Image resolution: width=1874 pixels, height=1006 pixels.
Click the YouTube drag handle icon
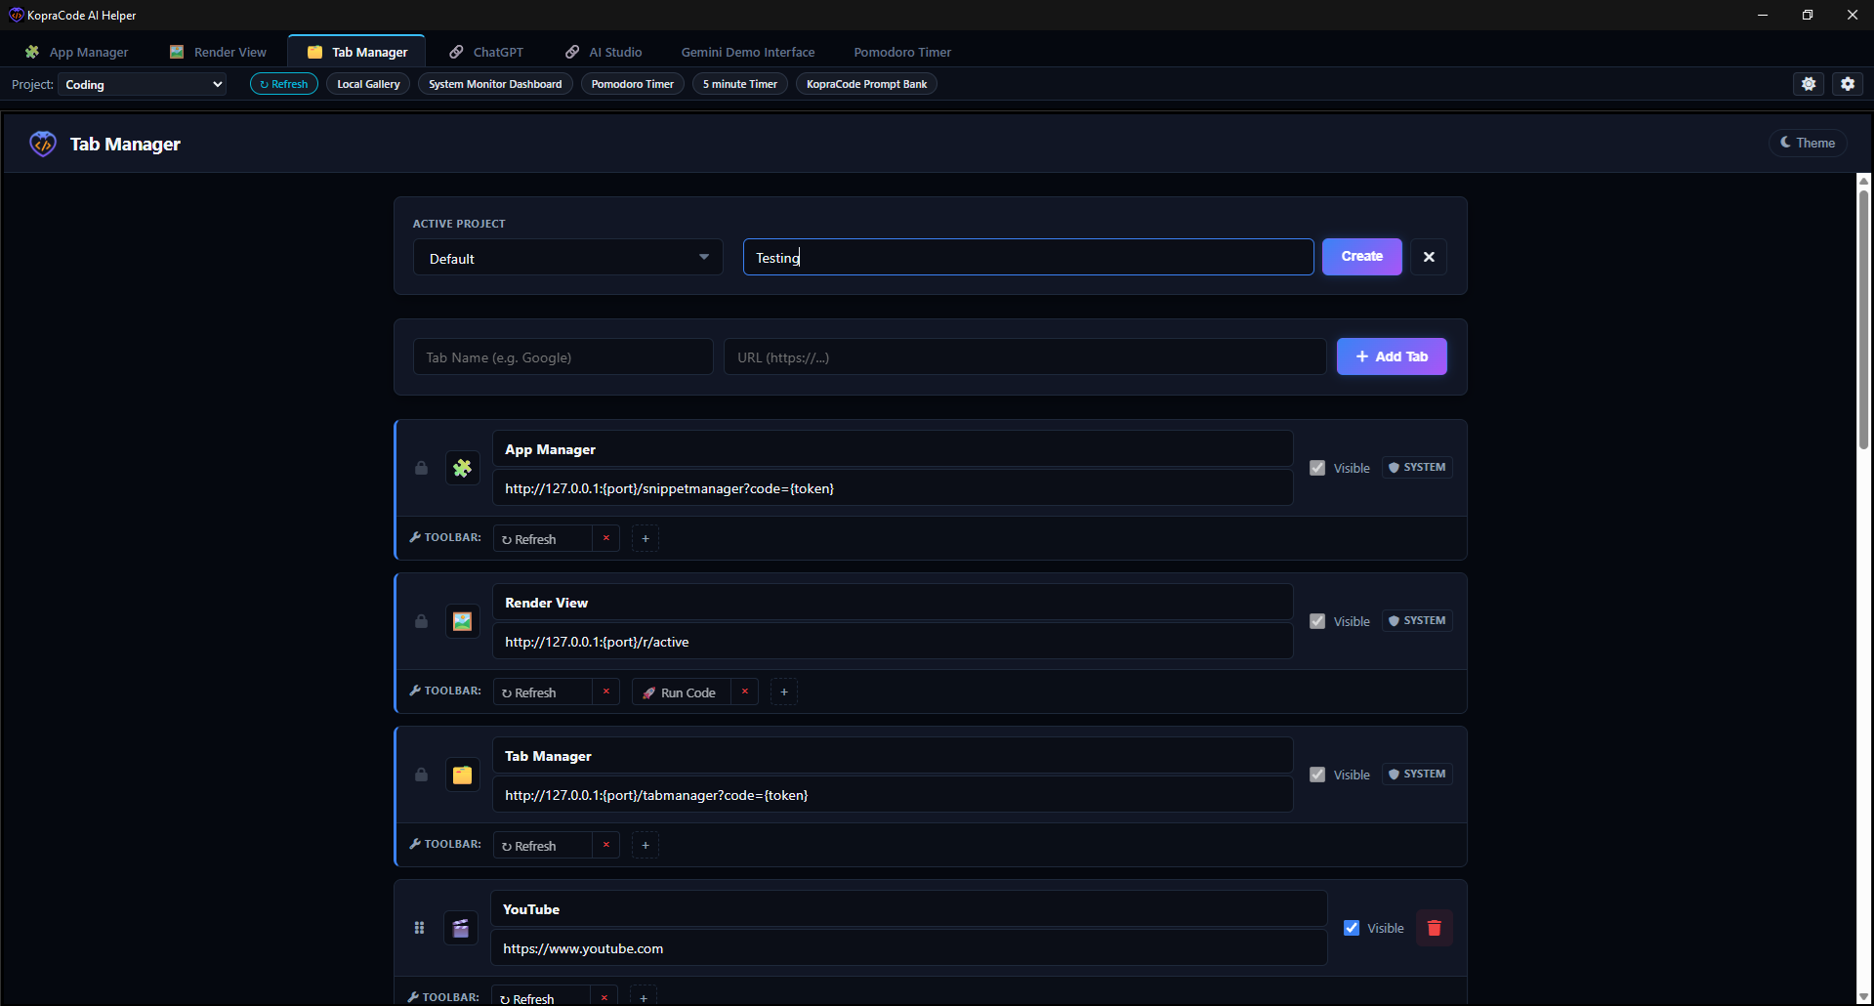(419, 928)
